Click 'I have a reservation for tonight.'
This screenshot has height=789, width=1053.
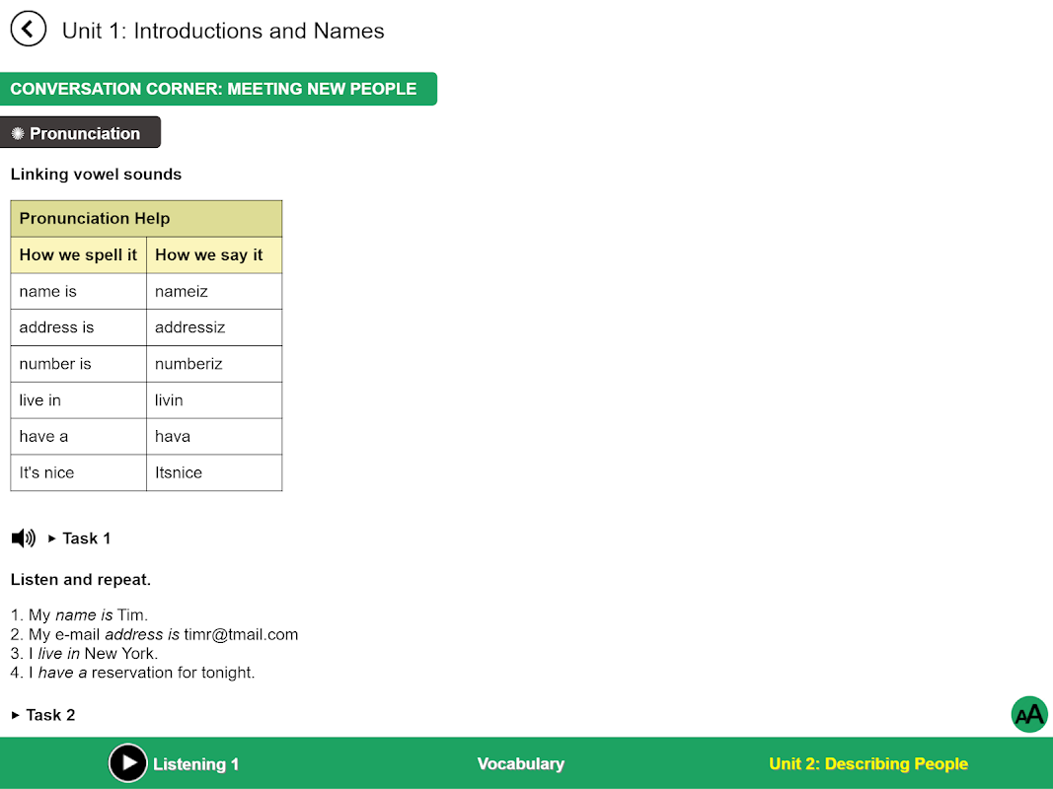click(x=133, y=673)
